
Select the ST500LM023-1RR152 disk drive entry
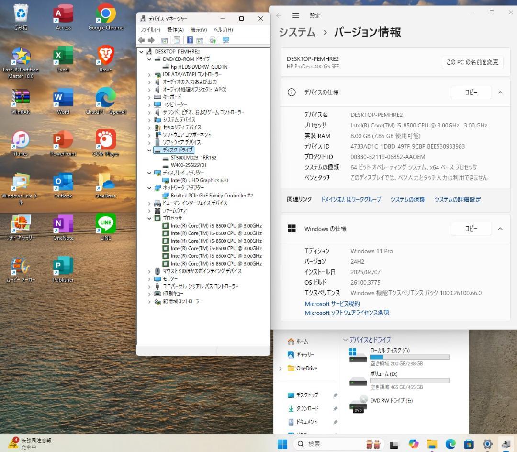pos(193,158)
